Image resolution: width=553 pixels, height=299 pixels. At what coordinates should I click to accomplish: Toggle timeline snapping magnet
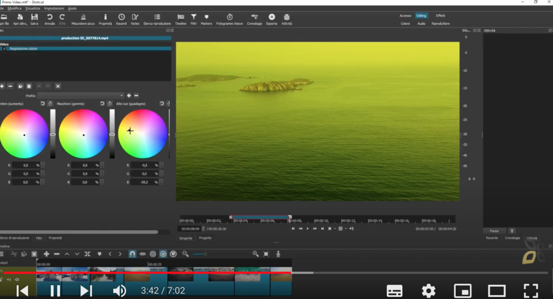click(132, 254)
